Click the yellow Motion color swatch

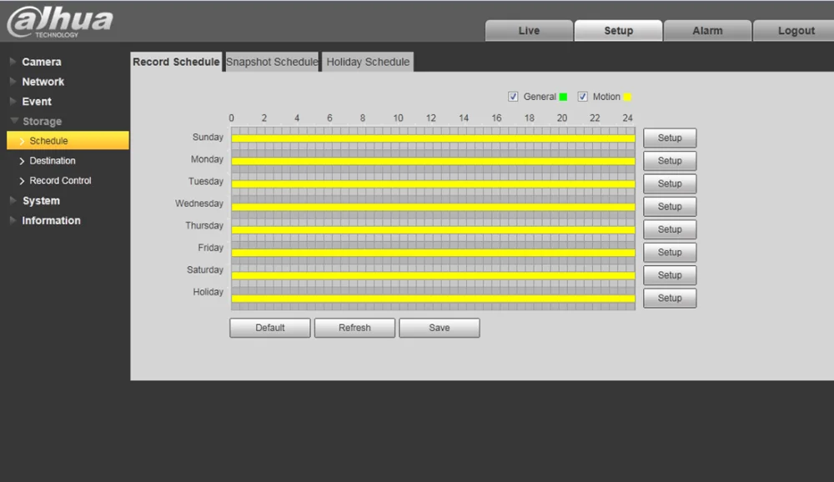(x=627, y=97)
